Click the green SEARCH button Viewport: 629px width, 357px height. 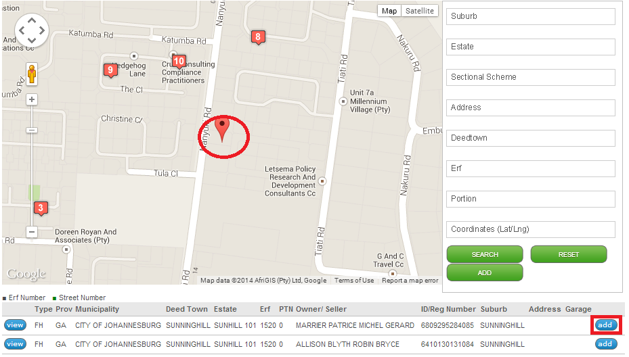coord(485,254)
